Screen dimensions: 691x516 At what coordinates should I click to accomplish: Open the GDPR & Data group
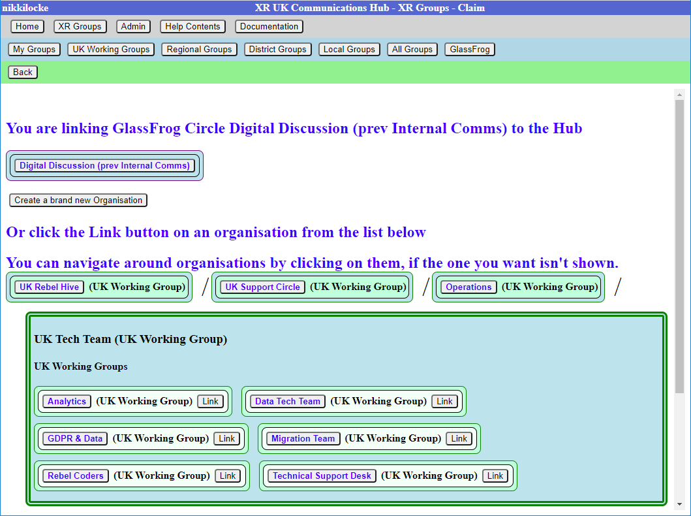coord(75,438)
